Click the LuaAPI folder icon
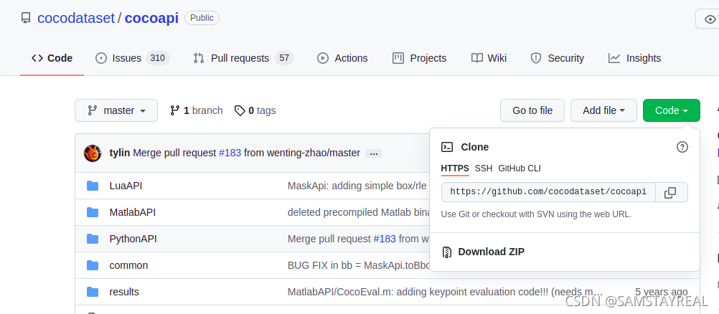The width and height of the screenshot is (719, 314). pos(93,186)
